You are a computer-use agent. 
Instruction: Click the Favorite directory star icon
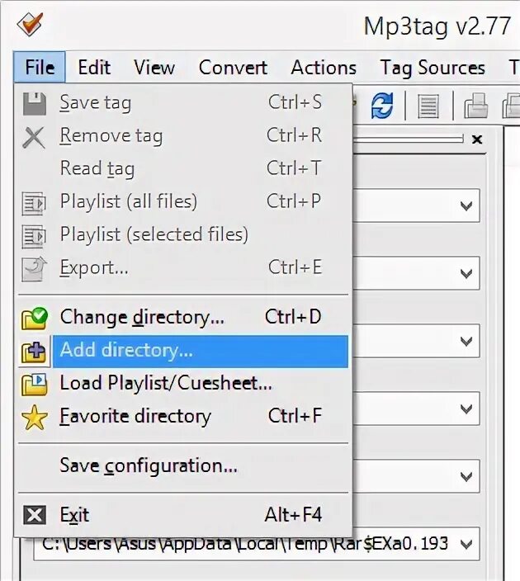pyautogui.click(x=34, y=417)
